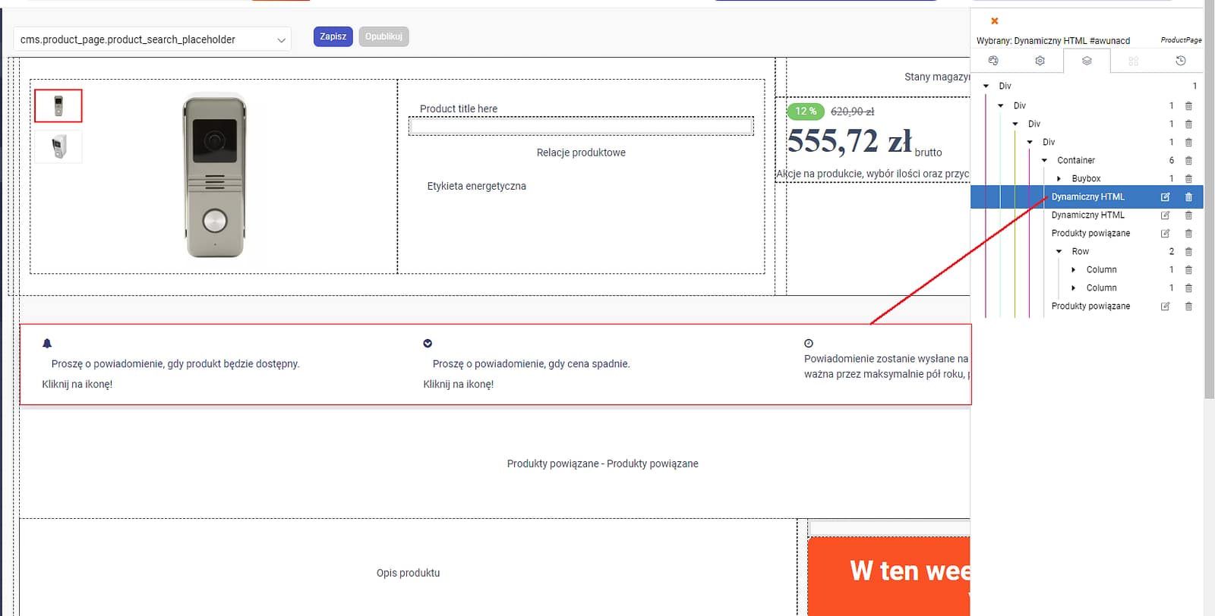This screenshot has width=1215, height=616.
Task: Collapse the Container tree node
Action: [x=1045, y=161]
